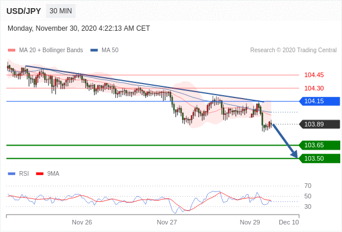
Task: Click the MA 50 legend label
Action: [x=110, y=50]
